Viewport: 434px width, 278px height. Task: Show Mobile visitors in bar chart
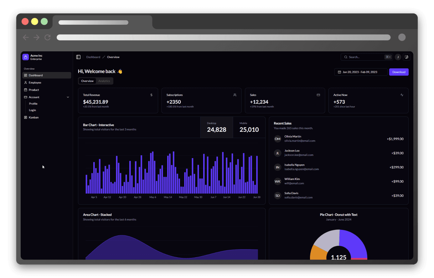[249, 127]
